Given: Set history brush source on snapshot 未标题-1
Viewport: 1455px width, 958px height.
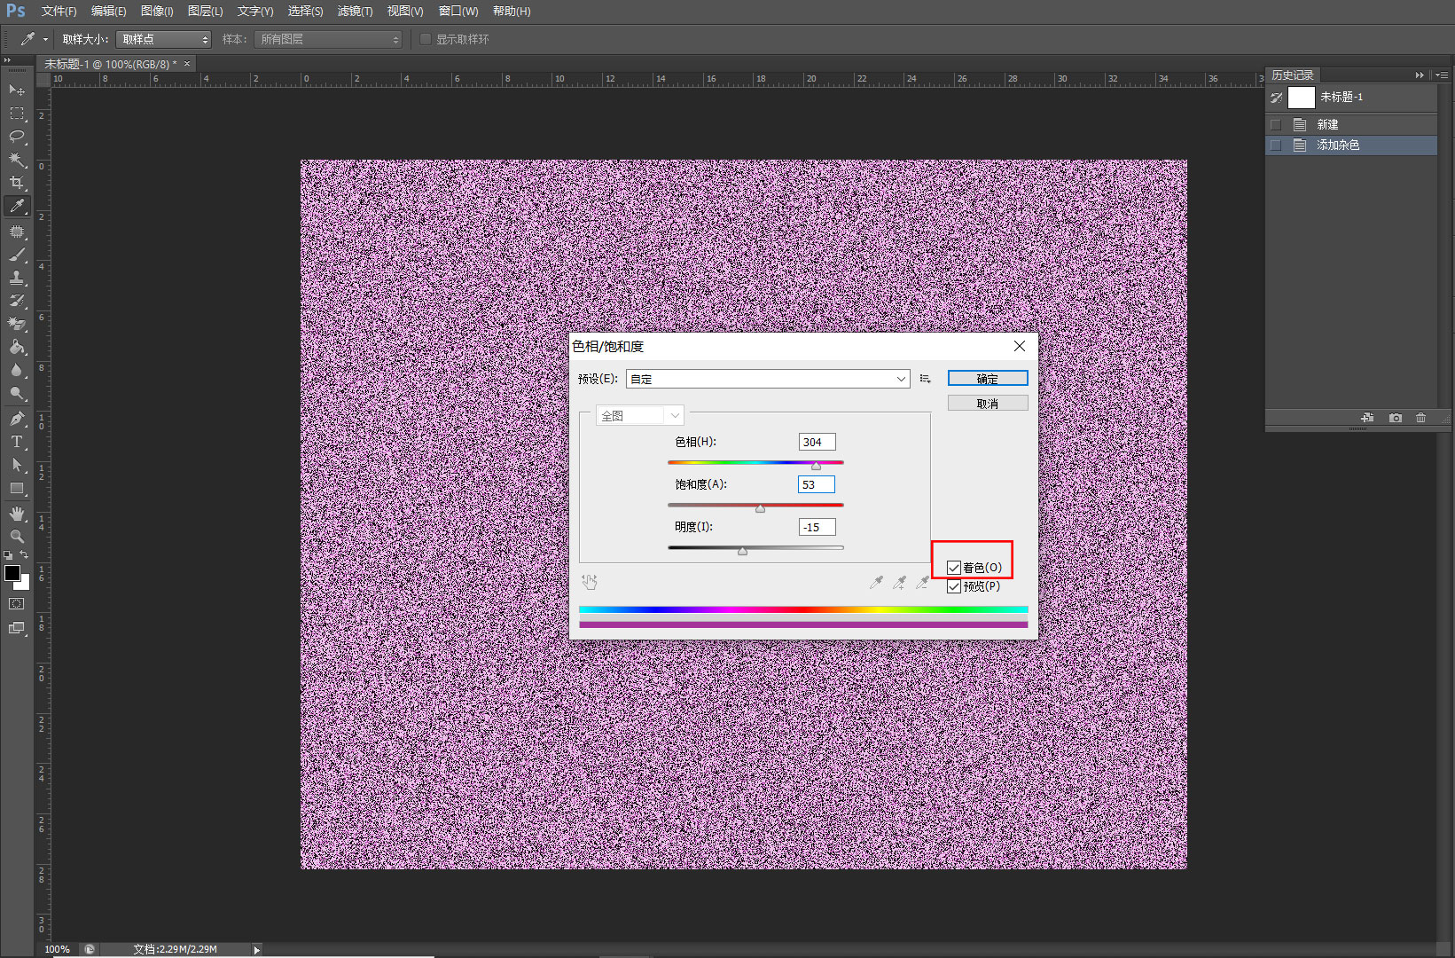Looking at the screenshot, I should pos(1276,98).
